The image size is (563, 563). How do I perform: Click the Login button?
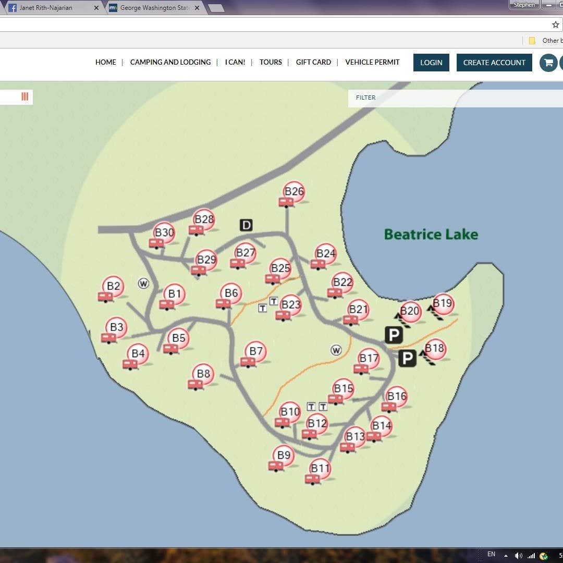pyautogui.click(x=431, y=63)
